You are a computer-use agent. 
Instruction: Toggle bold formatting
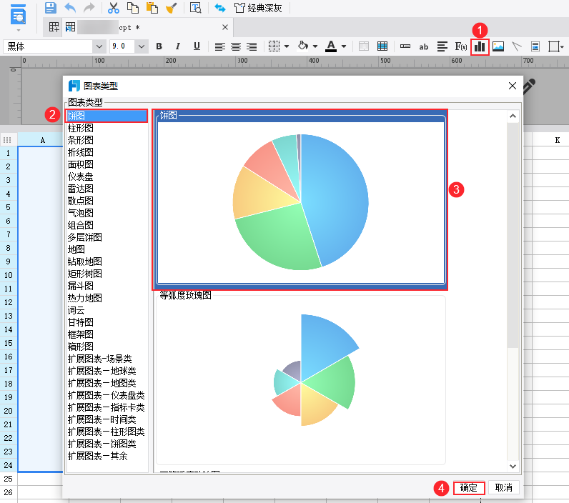coord(159,46)
